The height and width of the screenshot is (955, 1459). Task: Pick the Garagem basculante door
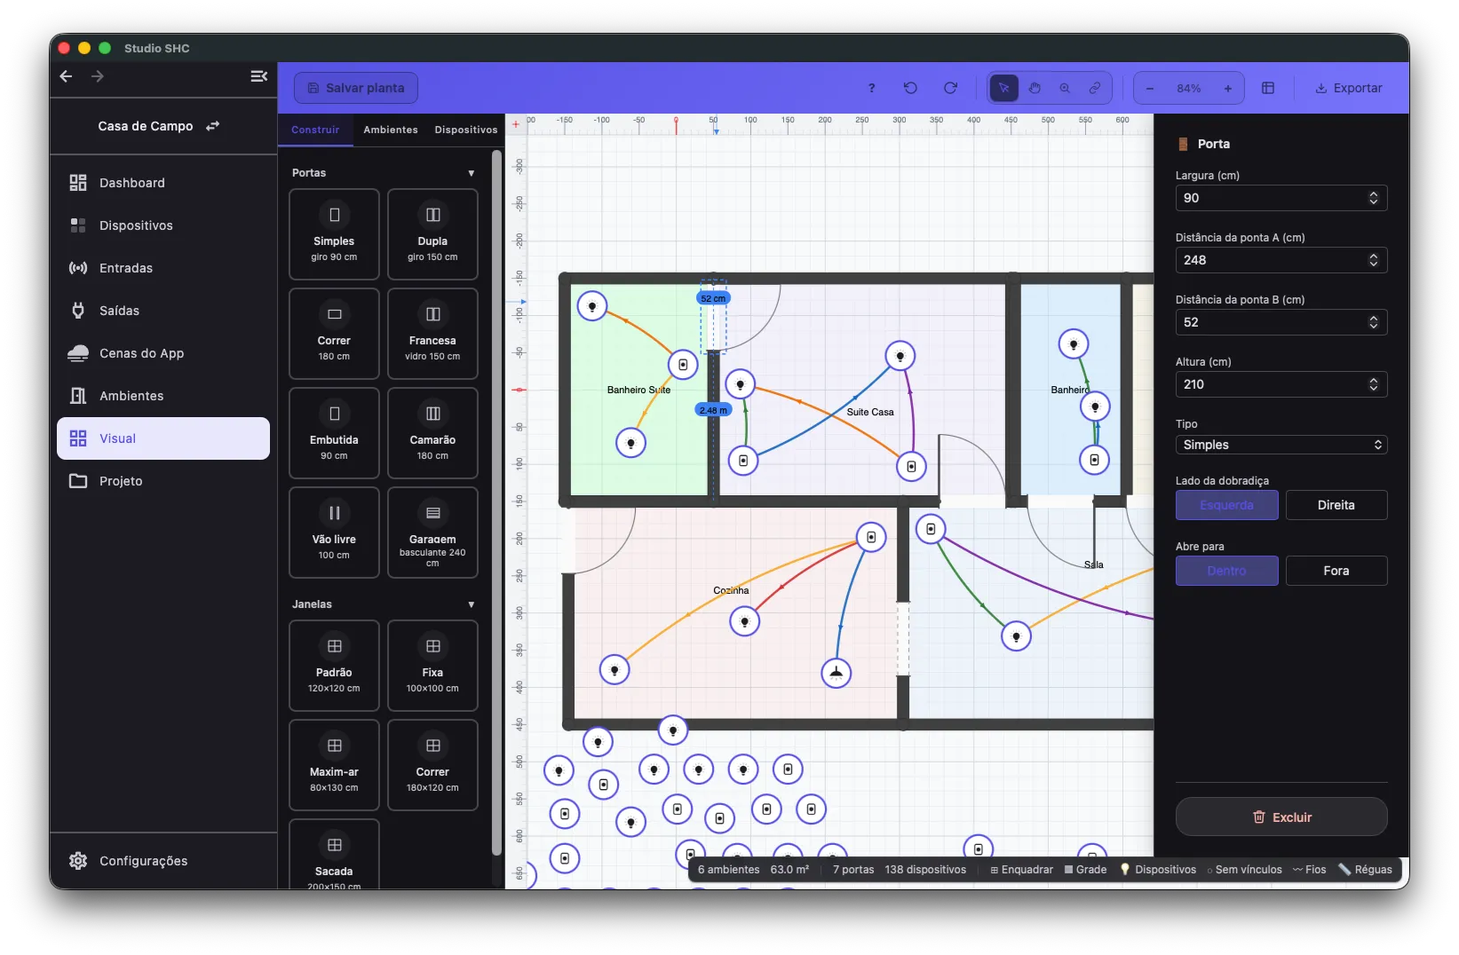point(432,533)
